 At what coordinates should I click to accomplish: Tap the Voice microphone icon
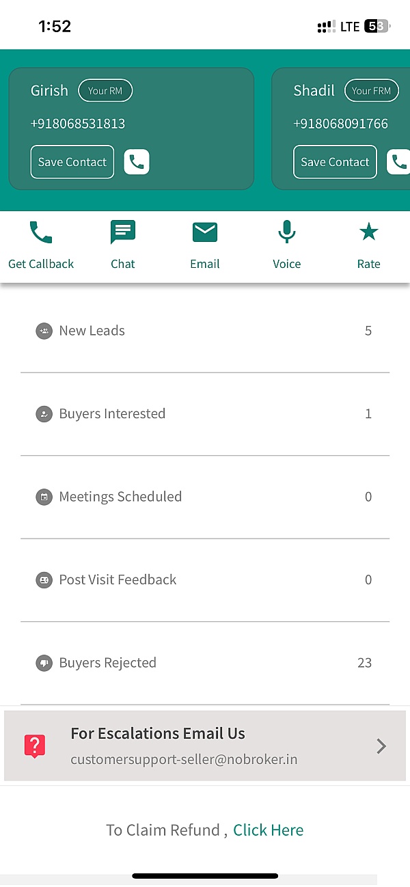[287, 233]
